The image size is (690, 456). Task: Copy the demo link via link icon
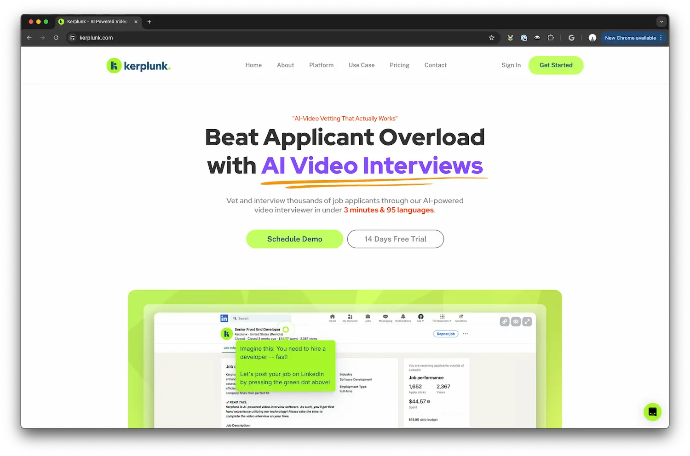[x=505, y=322]
